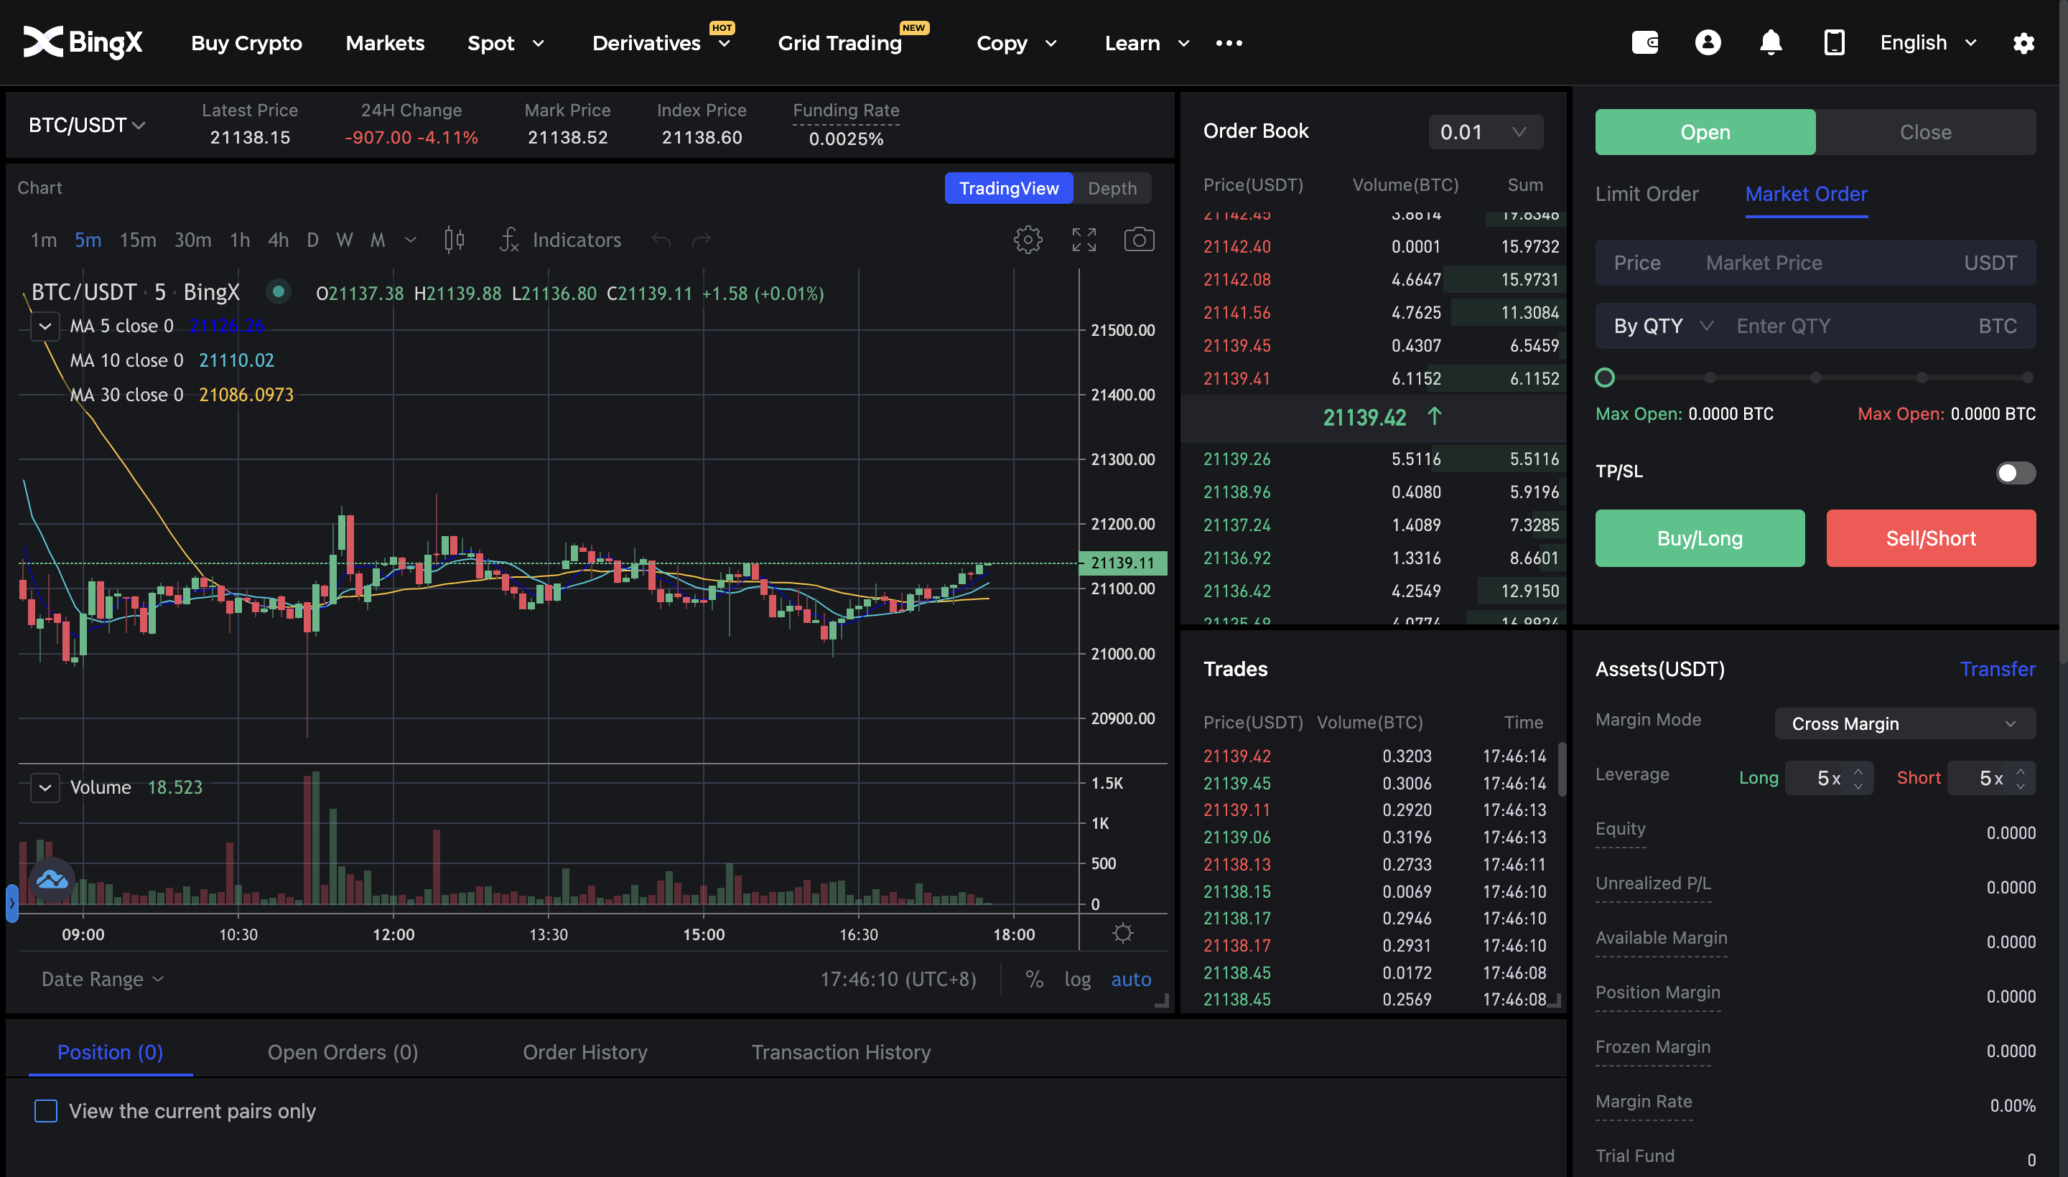The height and width of the screenshot is (1177, 2068).
Task: Take a chart snapshot with camera icon
Action: point(1139,240)
